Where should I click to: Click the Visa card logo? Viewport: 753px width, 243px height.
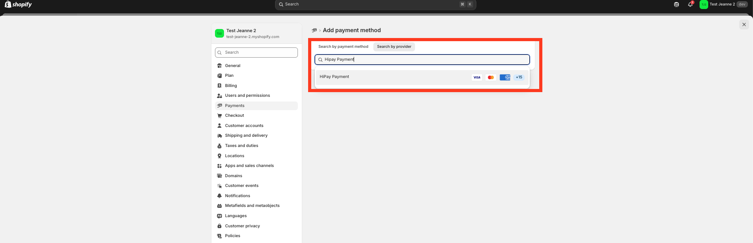tap(477, 78)
